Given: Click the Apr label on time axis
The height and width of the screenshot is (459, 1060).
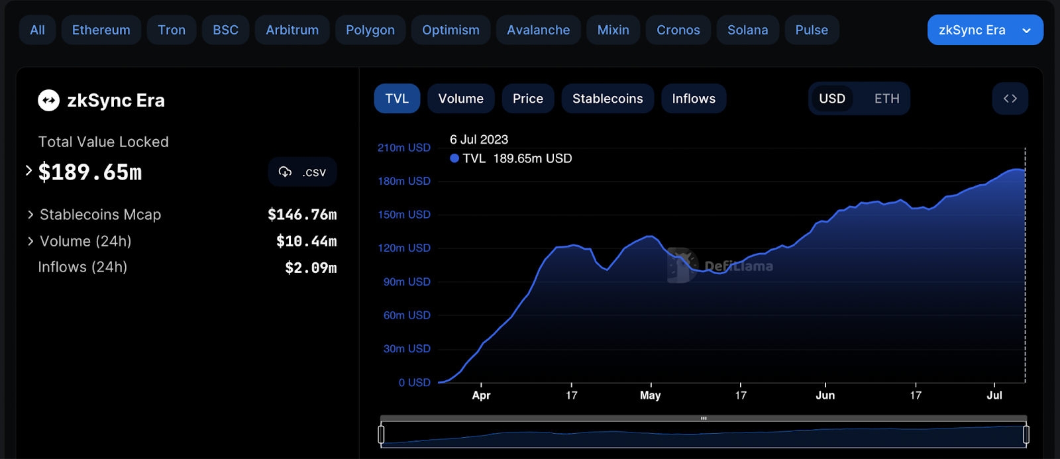Looking at the screenshot, I should (x=481, y=395).
